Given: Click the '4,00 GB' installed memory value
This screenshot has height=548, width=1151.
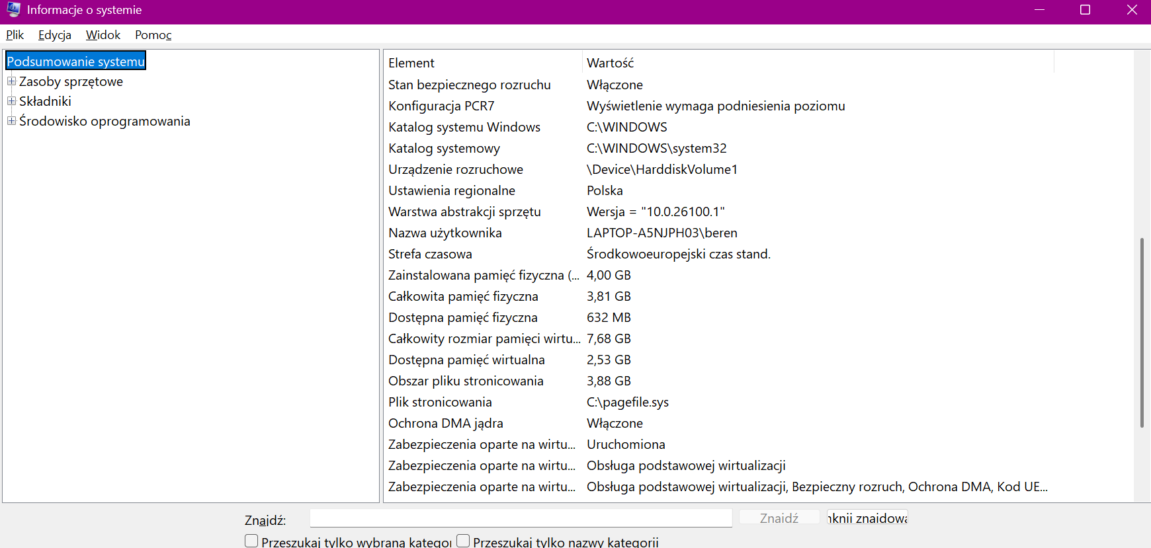Looking at the screenshot, I should point(609,275).
